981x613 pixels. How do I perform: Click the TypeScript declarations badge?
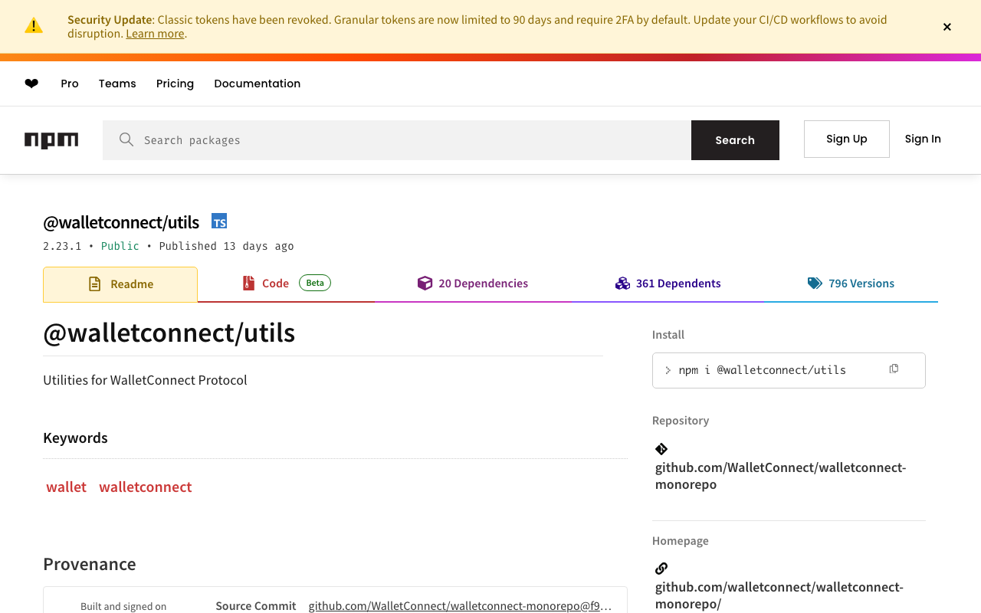219,221
